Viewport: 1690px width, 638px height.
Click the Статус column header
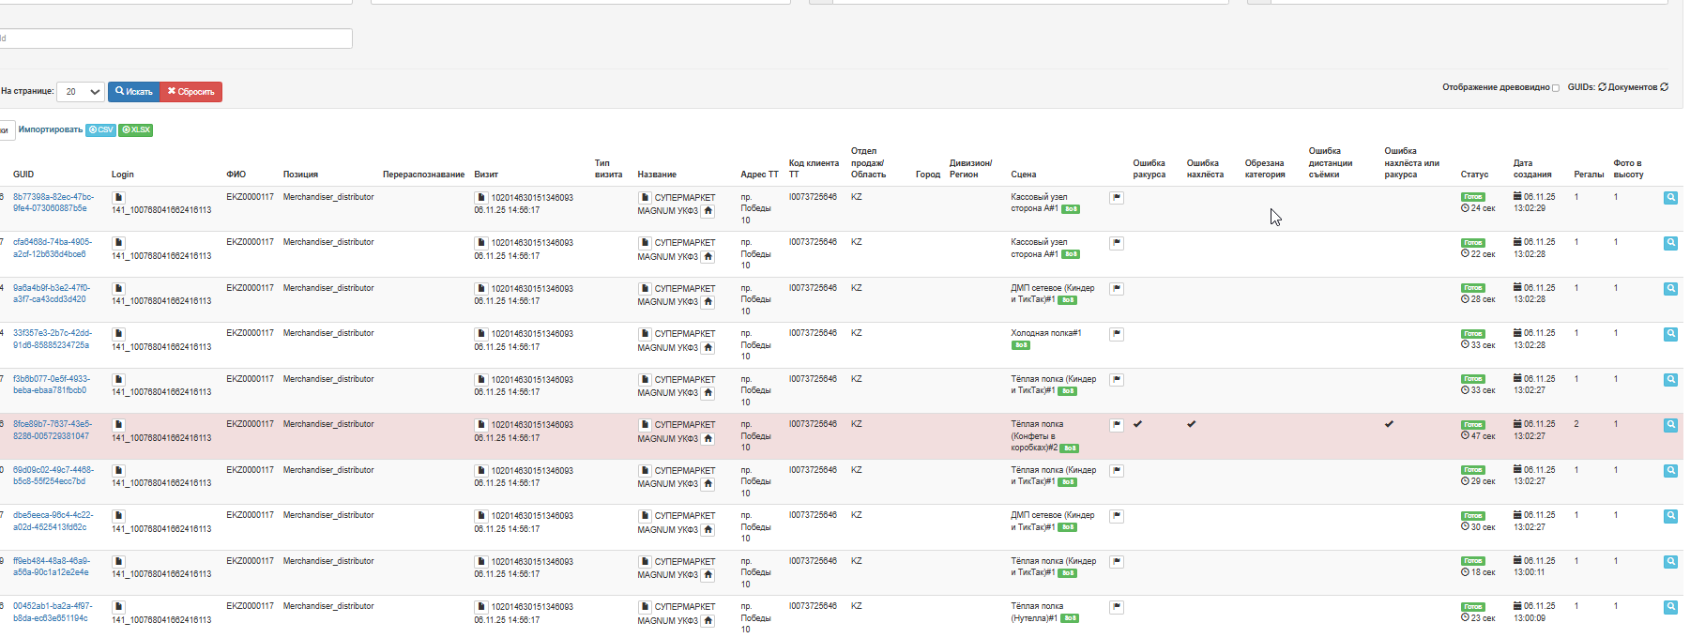click(x=1474, y=175)
